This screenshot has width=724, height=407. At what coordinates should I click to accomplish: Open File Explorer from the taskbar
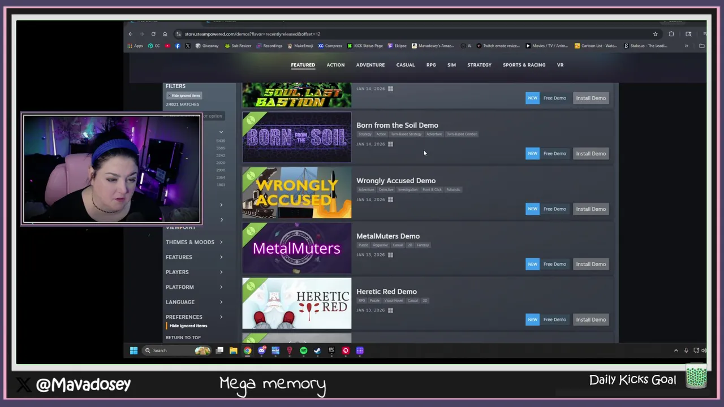pyautogui.click(x=233, y=350)
